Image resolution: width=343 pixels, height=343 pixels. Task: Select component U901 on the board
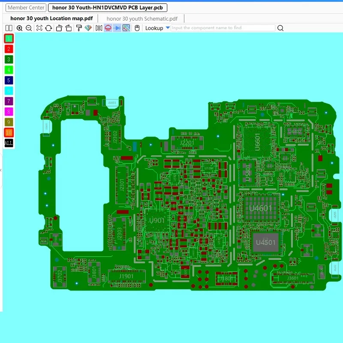pos(156,220)
